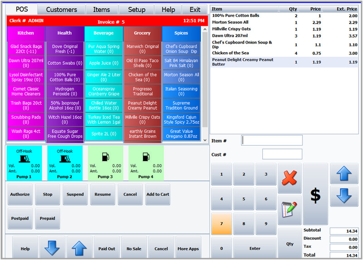Click the Prepaid button

(x=48, y=218)
